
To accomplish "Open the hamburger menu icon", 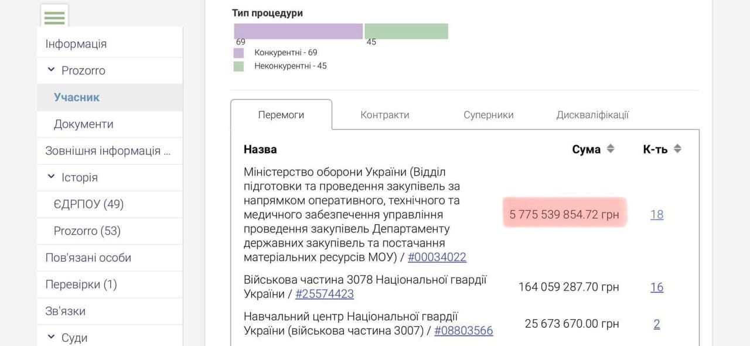I will click(x=54, y=18).
